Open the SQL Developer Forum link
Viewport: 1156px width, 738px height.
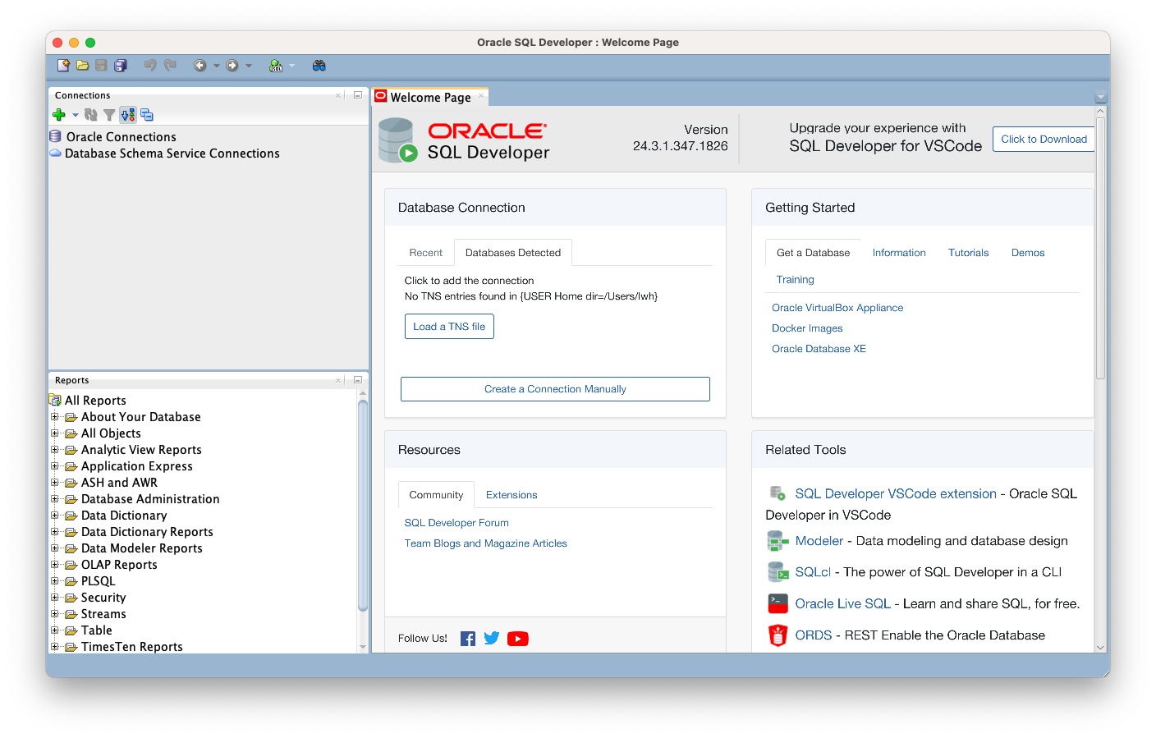[x=456, y=523]
